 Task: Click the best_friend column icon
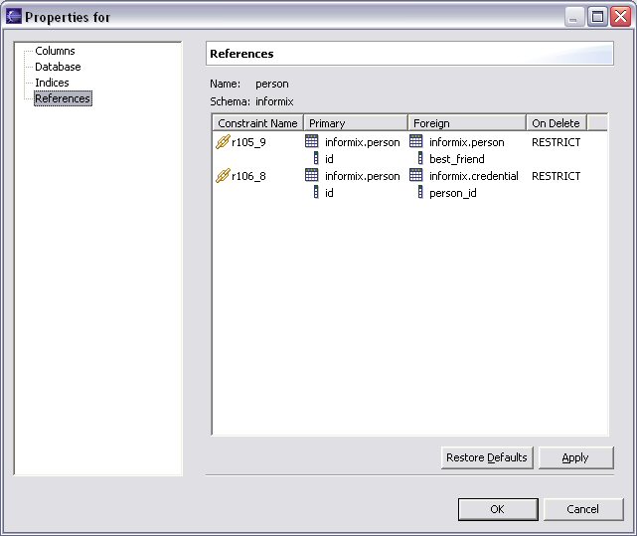(420, 159)
